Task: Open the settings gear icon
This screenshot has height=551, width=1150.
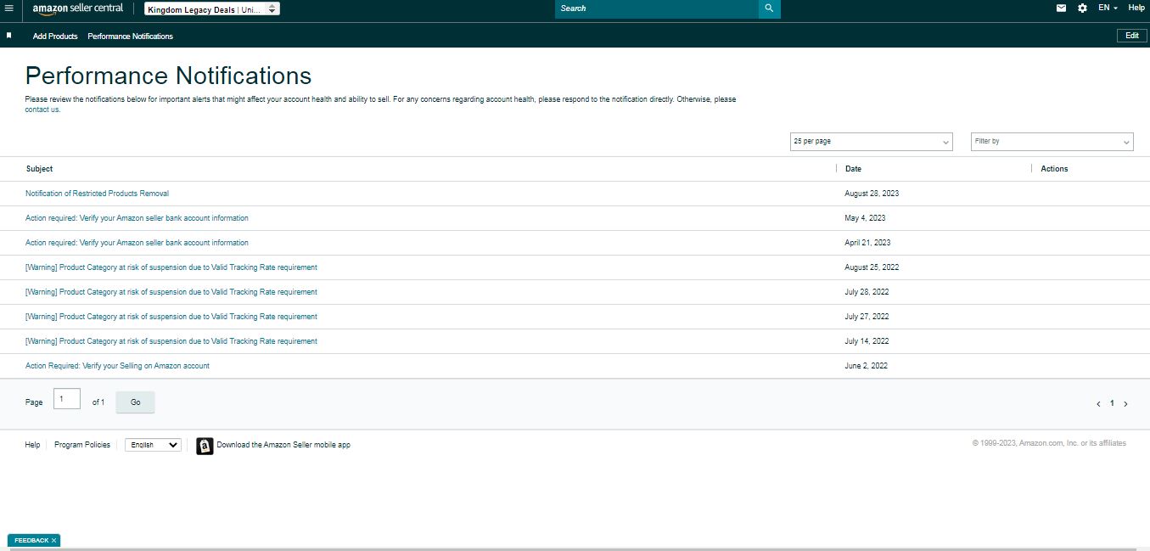Action: (x=1082, y=8)
